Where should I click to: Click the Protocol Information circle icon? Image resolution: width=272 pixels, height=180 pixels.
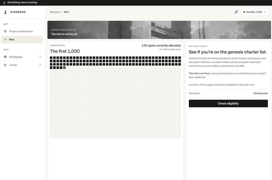tap(5, 31)
